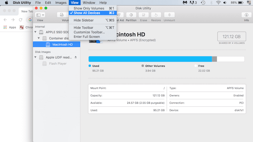Select the Macintosh HD volume in sidebar

57,44
